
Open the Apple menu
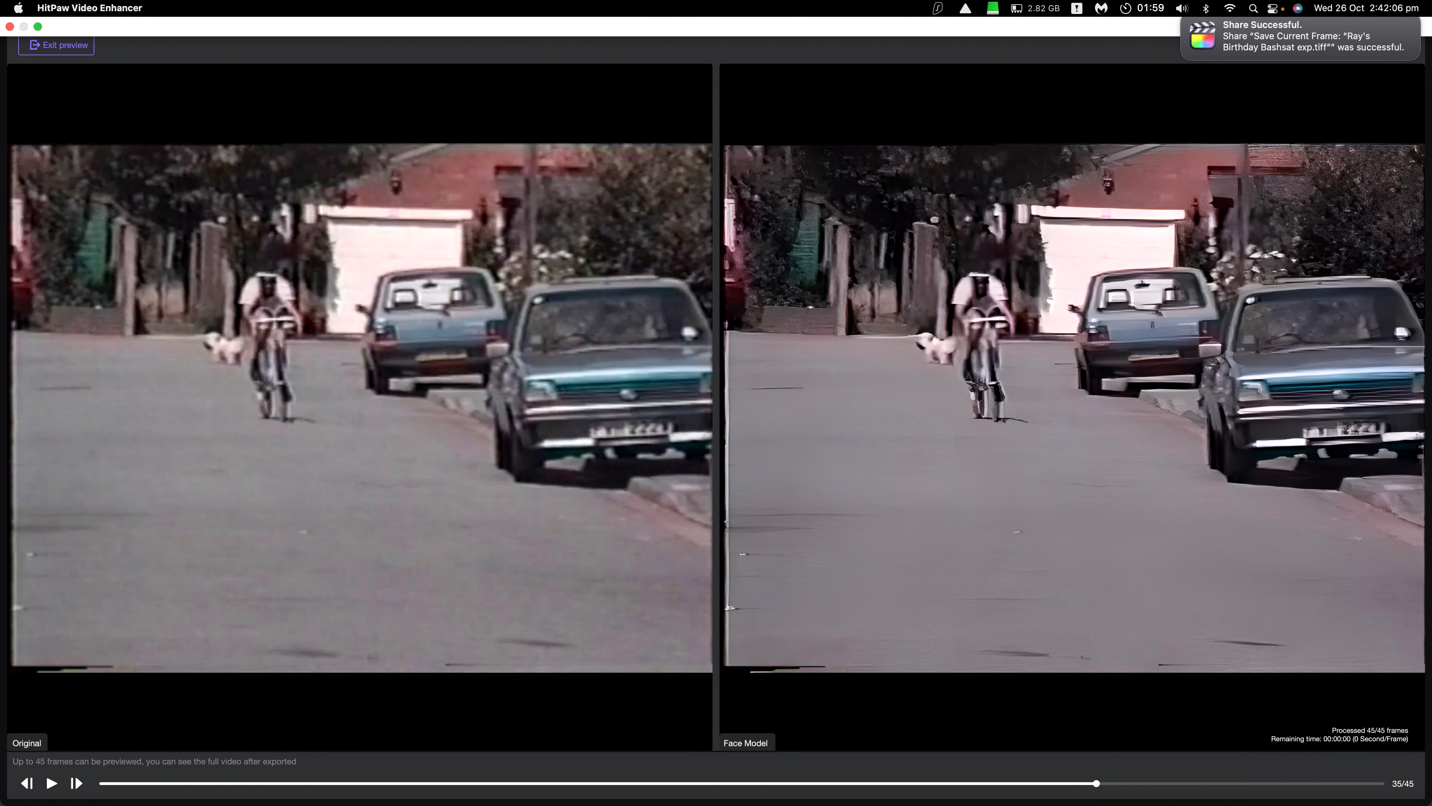click(x=18, y=8)
